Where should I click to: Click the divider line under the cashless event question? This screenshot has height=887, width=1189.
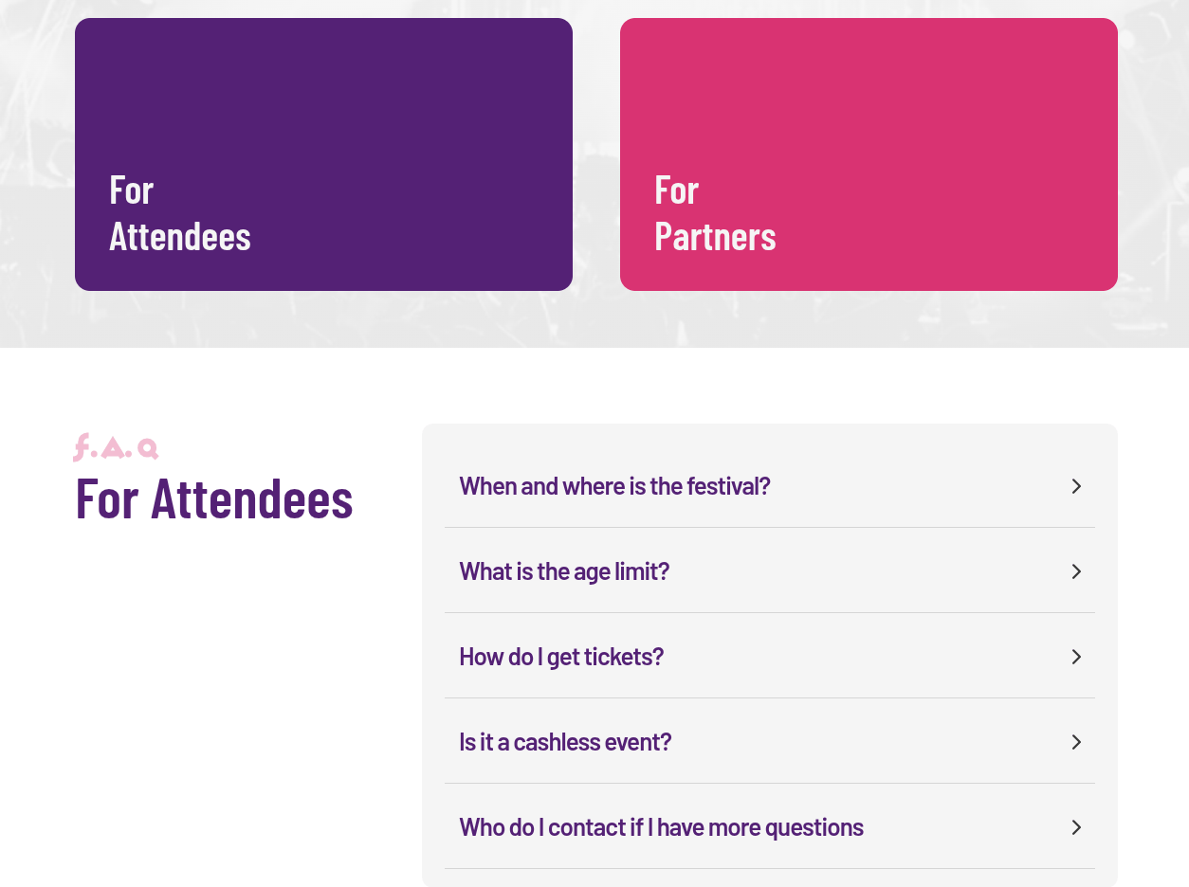[x=770, y=784]
